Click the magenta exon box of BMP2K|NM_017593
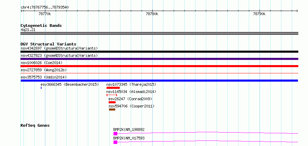The image size is (308, 146). point(115,142)
